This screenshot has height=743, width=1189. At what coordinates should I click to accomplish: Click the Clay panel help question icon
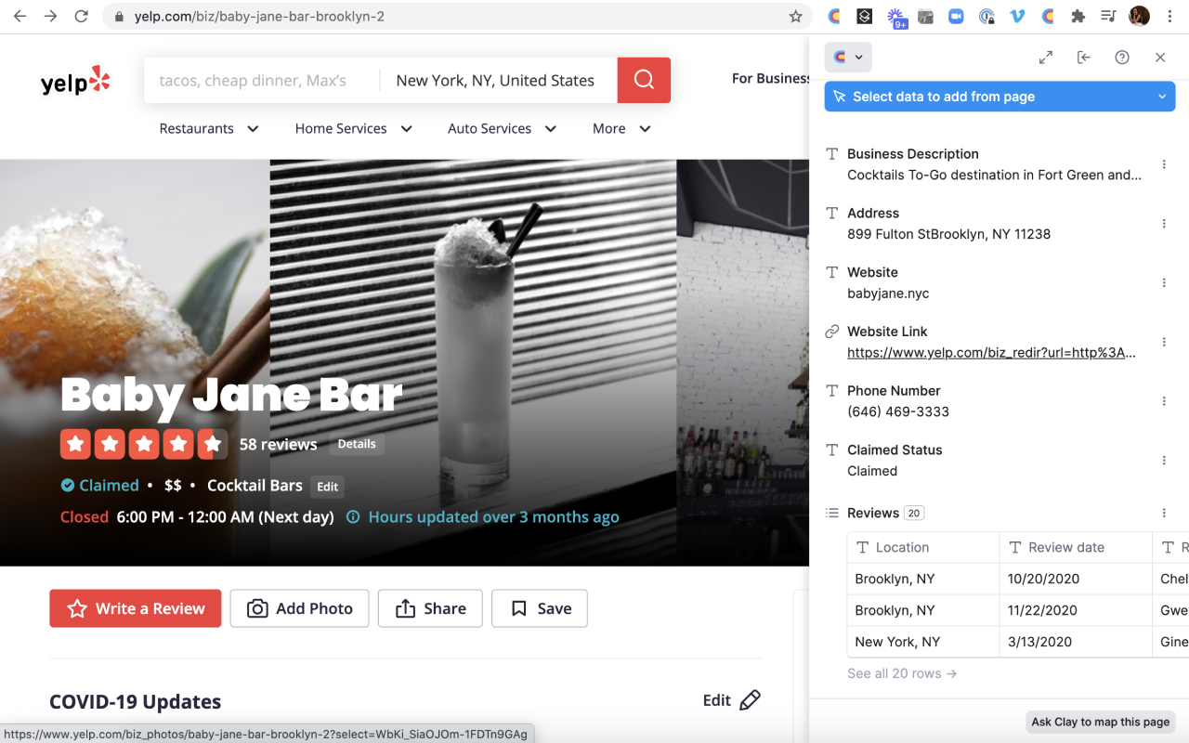pos(1121,58)
